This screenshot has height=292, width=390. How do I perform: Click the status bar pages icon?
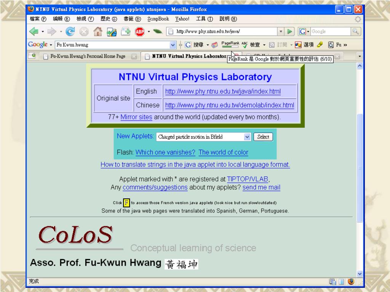(x=332, y=281)
